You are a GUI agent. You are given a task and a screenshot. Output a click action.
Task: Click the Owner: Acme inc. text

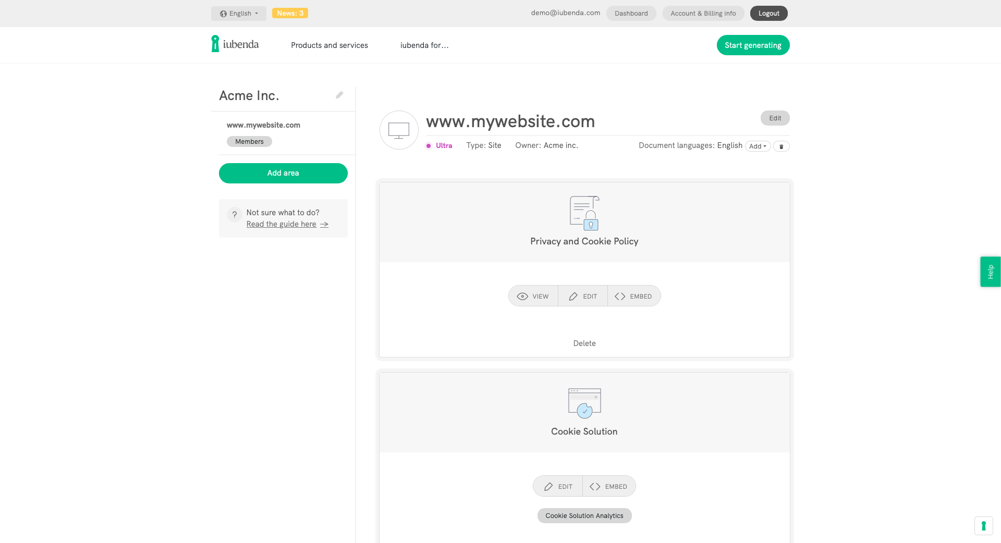point(546,146)
